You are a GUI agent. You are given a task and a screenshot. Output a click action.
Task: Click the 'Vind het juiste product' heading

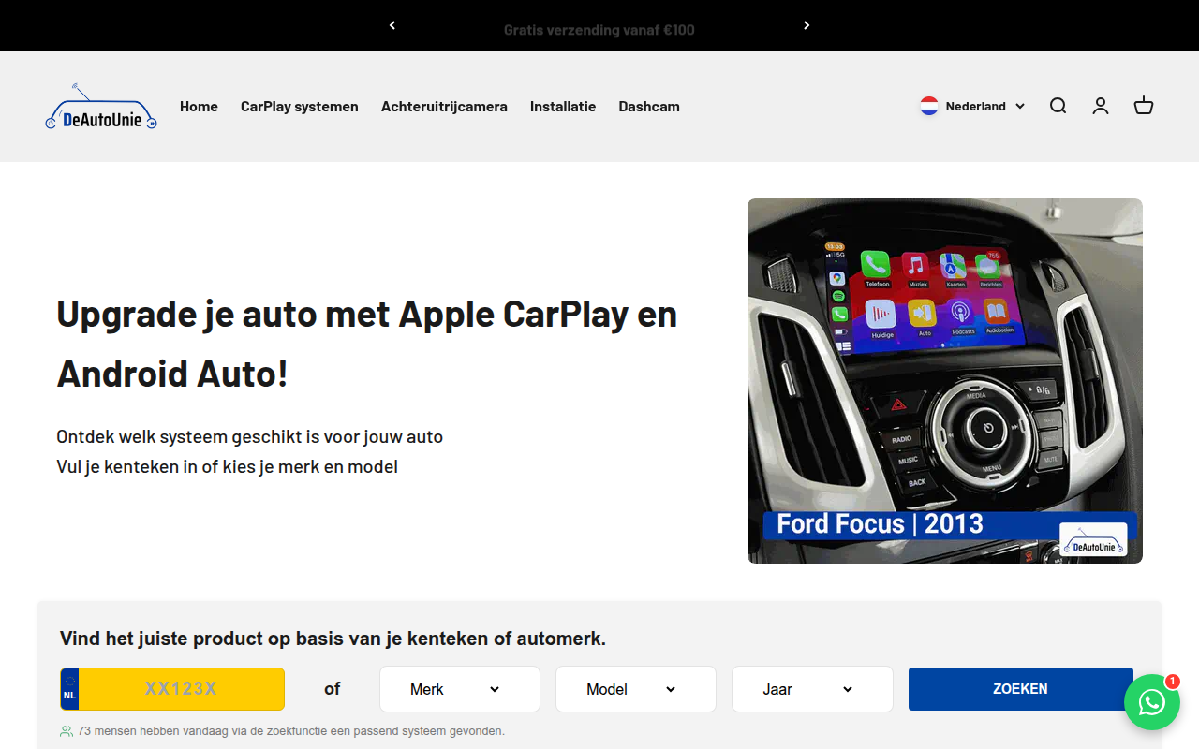(x=333, y=639)
